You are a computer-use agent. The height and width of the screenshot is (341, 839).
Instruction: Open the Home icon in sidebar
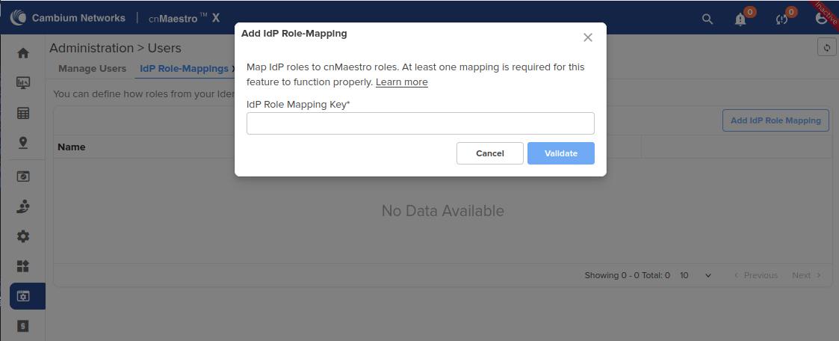[23, 53]
